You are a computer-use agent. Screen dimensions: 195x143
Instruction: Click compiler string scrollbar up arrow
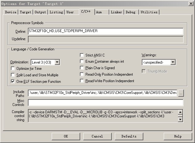(180, 112)
